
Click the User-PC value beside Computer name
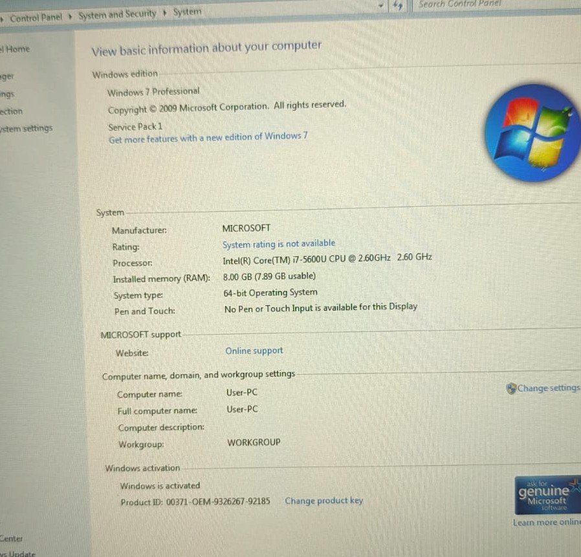(x=242, y=393)
